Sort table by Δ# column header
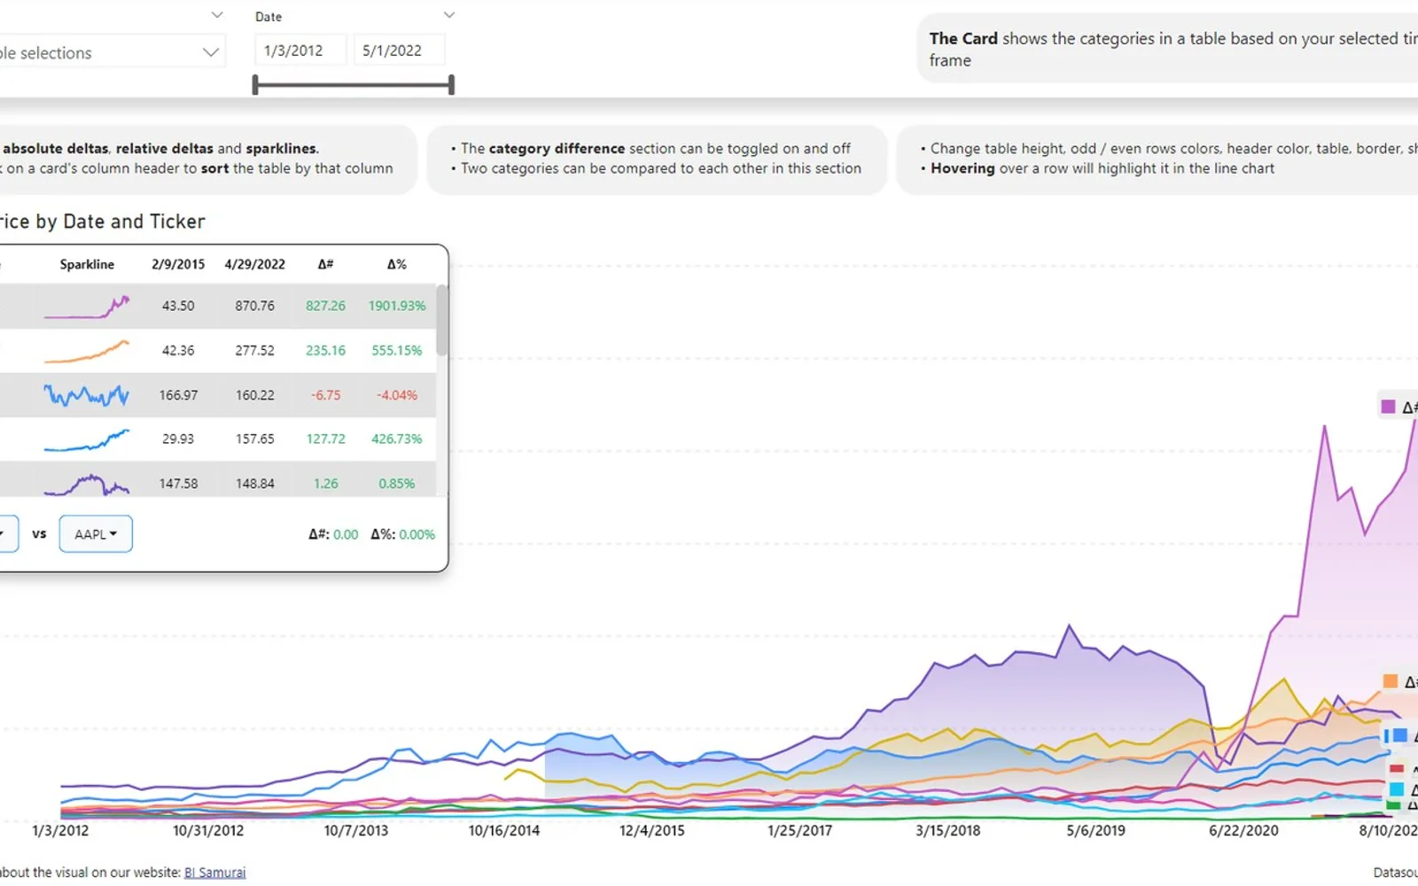The width and height of the screenshot is (1418, 886). tap(326, 264)
